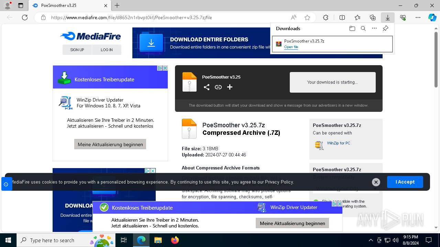Open More options in Downloads panel
The height and width of the screenshot is (247, 440).
374,28
